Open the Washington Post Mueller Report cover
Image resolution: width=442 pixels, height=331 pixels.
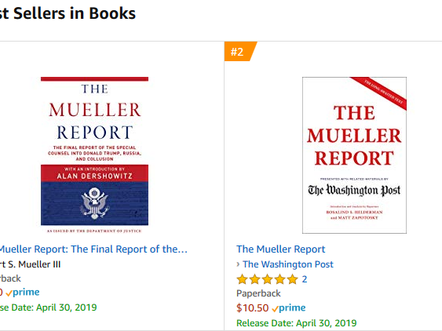click(x=354, y=155)
